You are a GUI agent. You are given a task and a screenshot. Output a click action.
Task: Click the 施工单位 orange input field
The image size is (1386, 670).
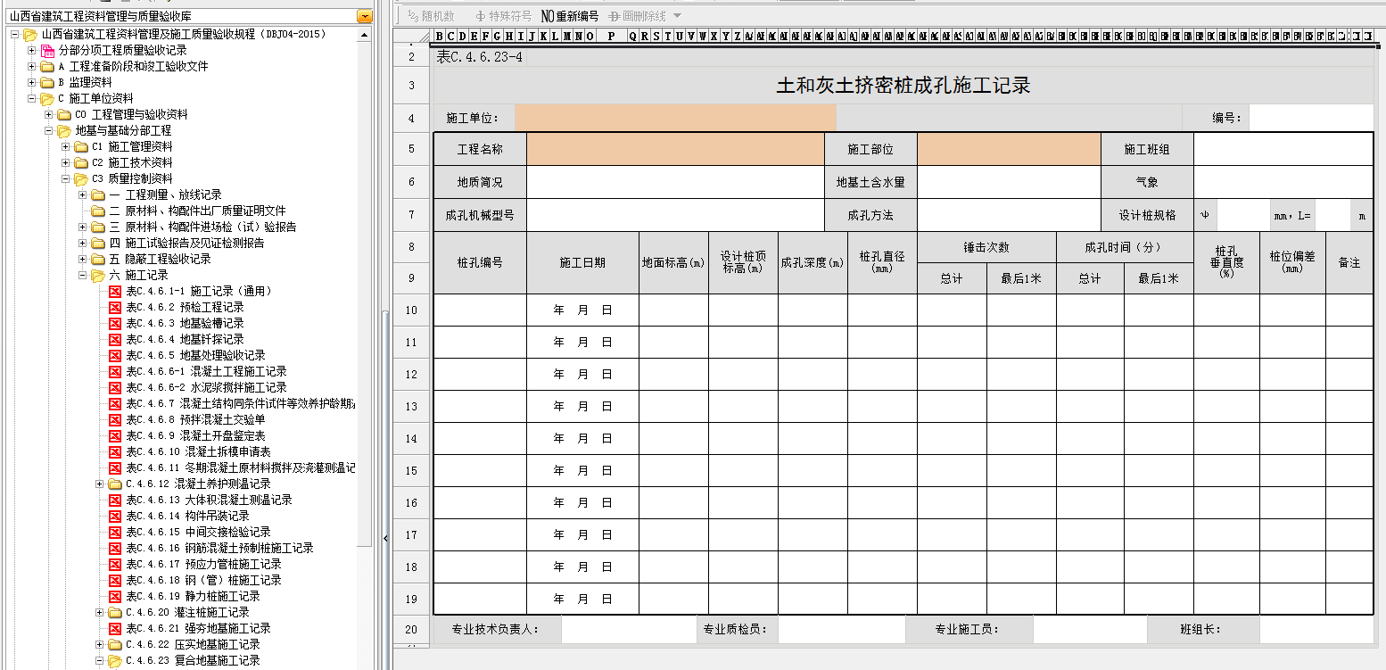click(675, 118)
